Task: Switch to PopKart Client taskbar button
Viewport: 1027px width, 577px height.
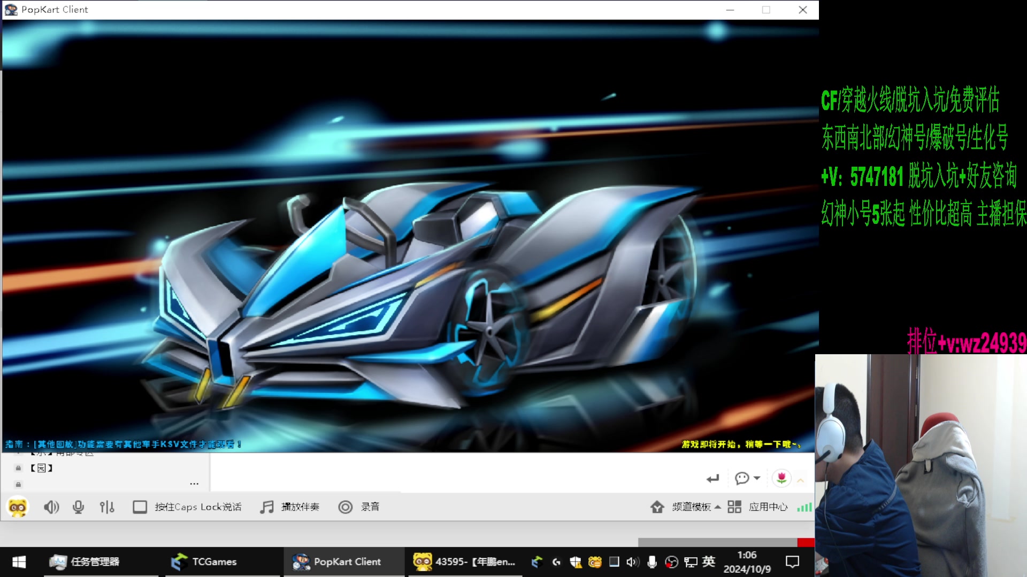Action: (343, 562)
